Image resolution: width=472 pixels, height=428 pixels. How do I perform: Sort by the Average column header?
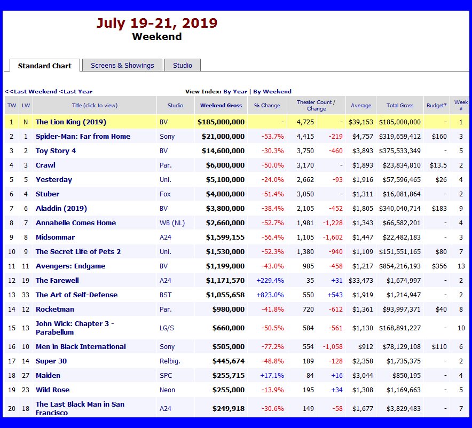tap(361, 105)
